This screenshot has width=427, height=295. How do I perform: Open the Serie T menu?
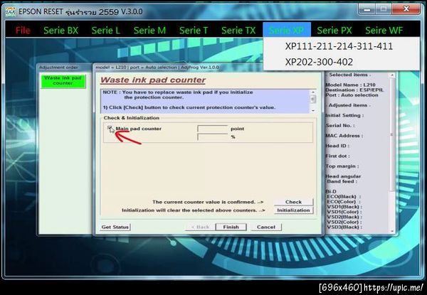pyautogui.click(x=194, y=30)
